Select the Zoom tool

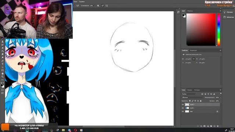[3, 77]
